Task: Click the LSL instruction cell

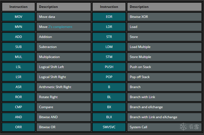Action: click(x=18, y=67)
